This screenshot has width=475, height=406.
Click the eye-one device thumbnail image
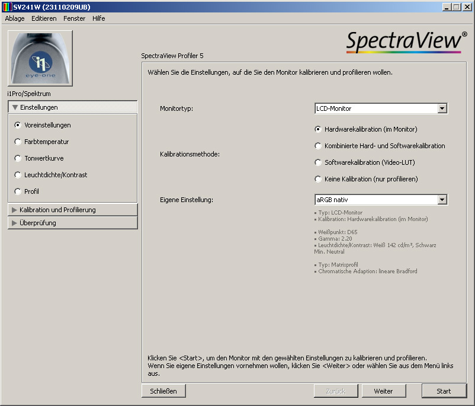(40, 58)
